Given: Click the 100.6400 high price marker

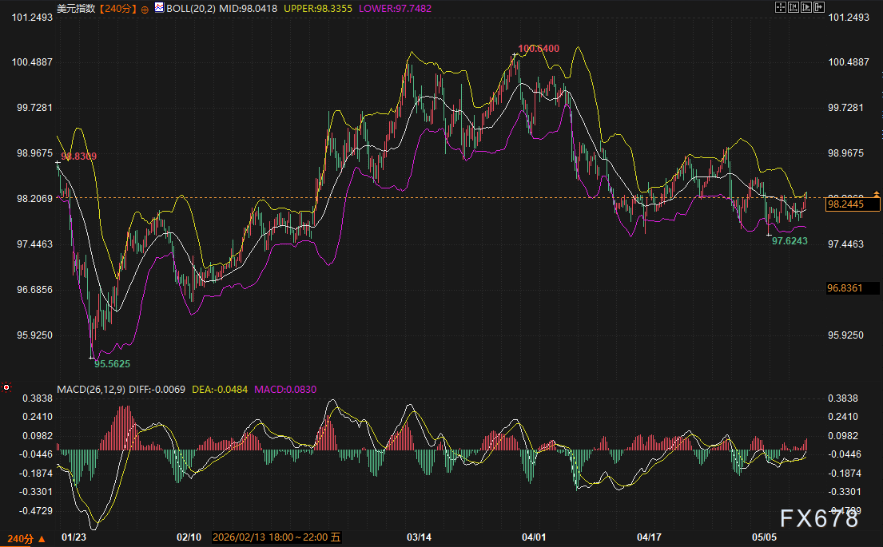Looking at the screenshot, I should click(539, 49).
